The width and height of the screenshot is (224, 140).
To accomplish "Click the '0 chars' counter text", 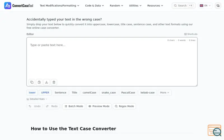I will click(171, 40).
